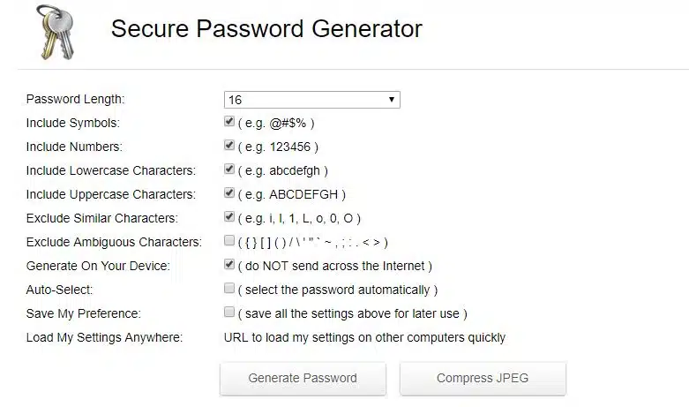Click the URL to load settings link

pyautogui.click(x=365, y=337)
